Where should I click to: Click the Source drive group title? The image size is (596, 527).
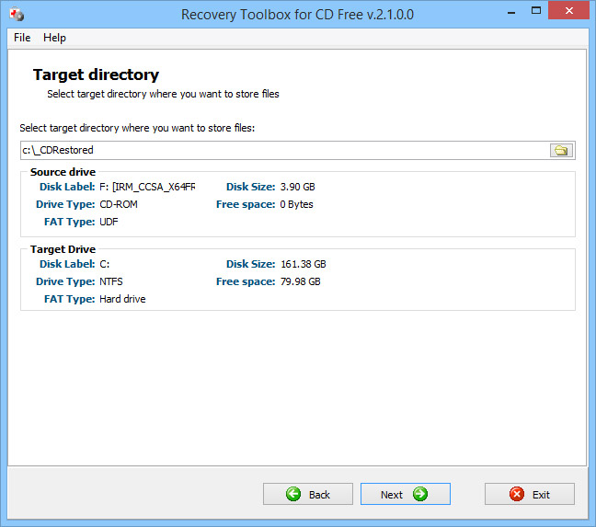63,172
